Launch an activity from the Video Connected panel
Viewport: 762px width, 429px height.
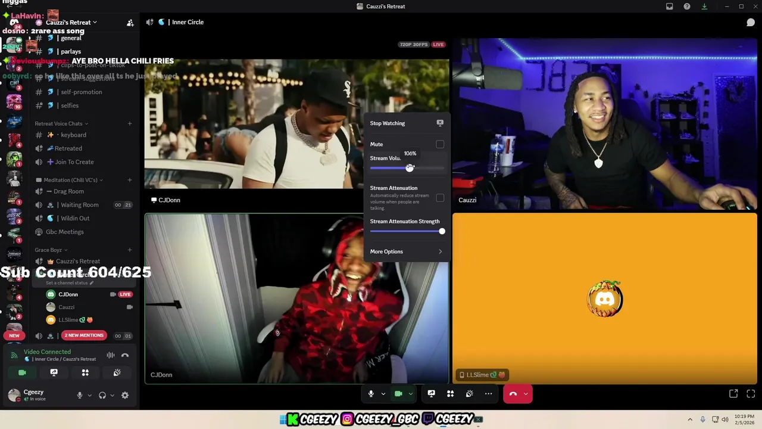[x=85, y=372]
